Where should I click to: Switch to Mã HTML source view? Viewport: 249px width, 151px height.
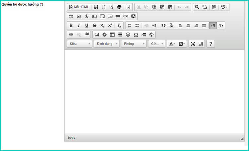pos(79,7)
